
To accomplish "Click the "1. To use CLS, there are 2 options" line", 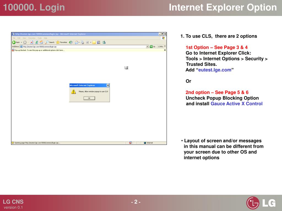I will pos(219,36).
